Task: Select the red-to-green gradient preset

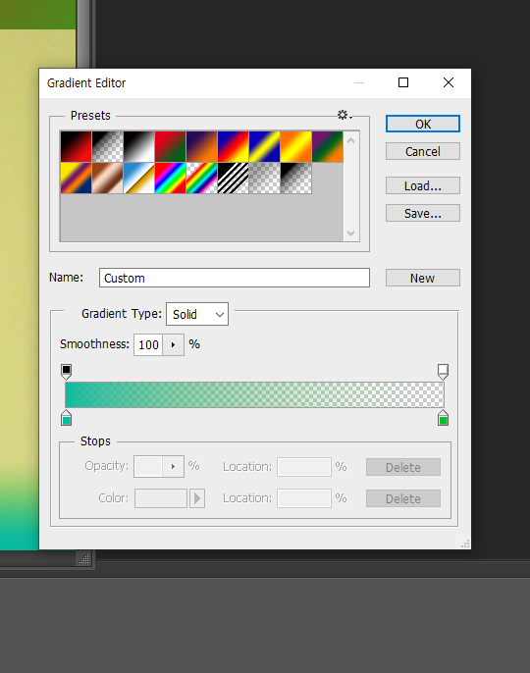Action: [170, 147]
